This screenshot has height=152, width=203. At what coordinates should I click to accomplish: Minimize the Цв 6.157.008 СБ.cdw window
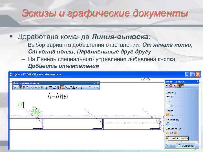[x=187, y=75]
